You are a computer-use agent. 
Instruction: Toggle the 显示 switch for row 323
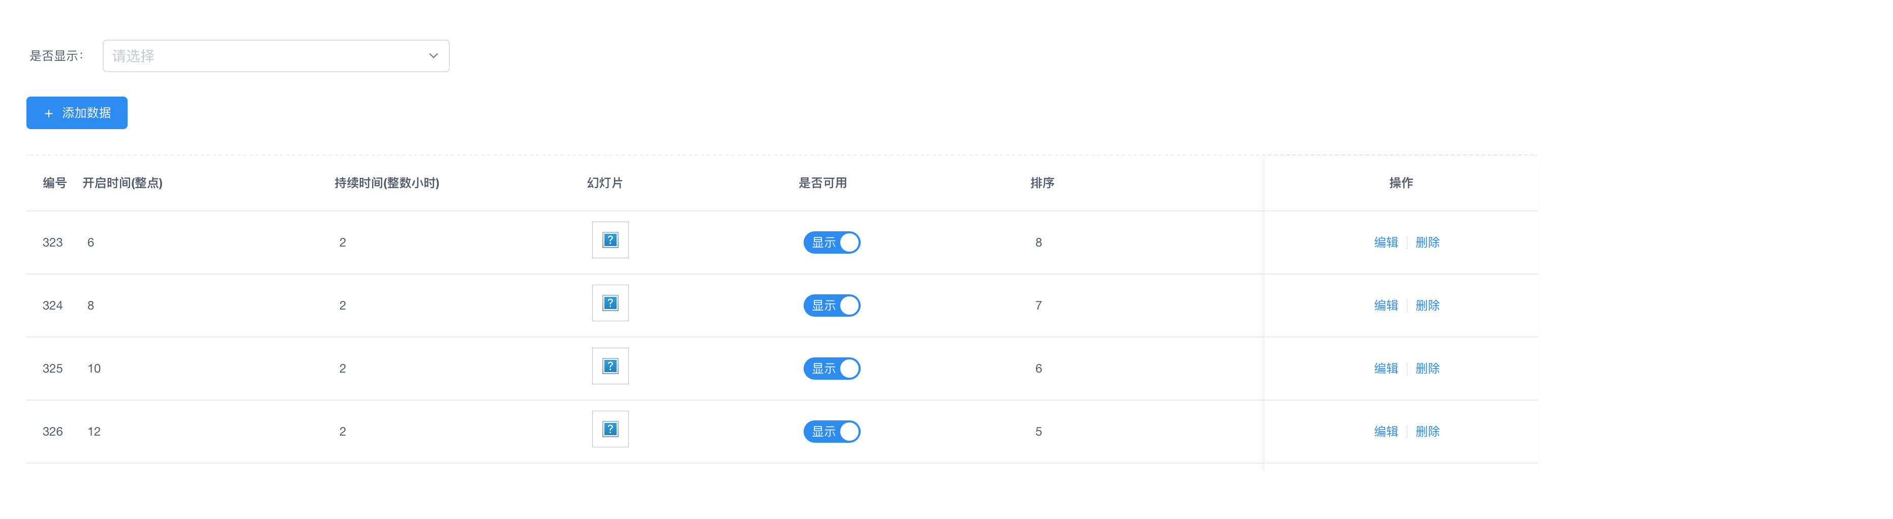tap(831, 242)
